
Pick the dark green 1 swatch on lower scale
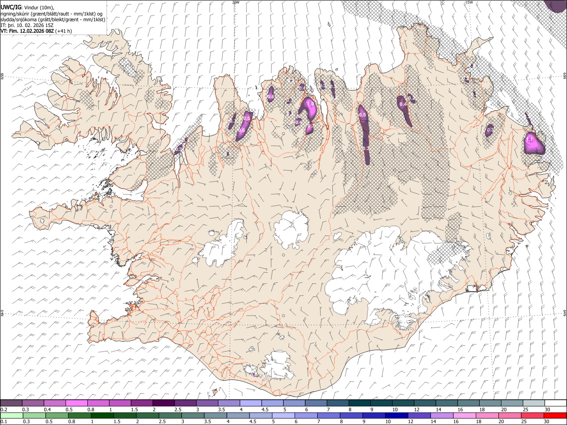[102, 415]
